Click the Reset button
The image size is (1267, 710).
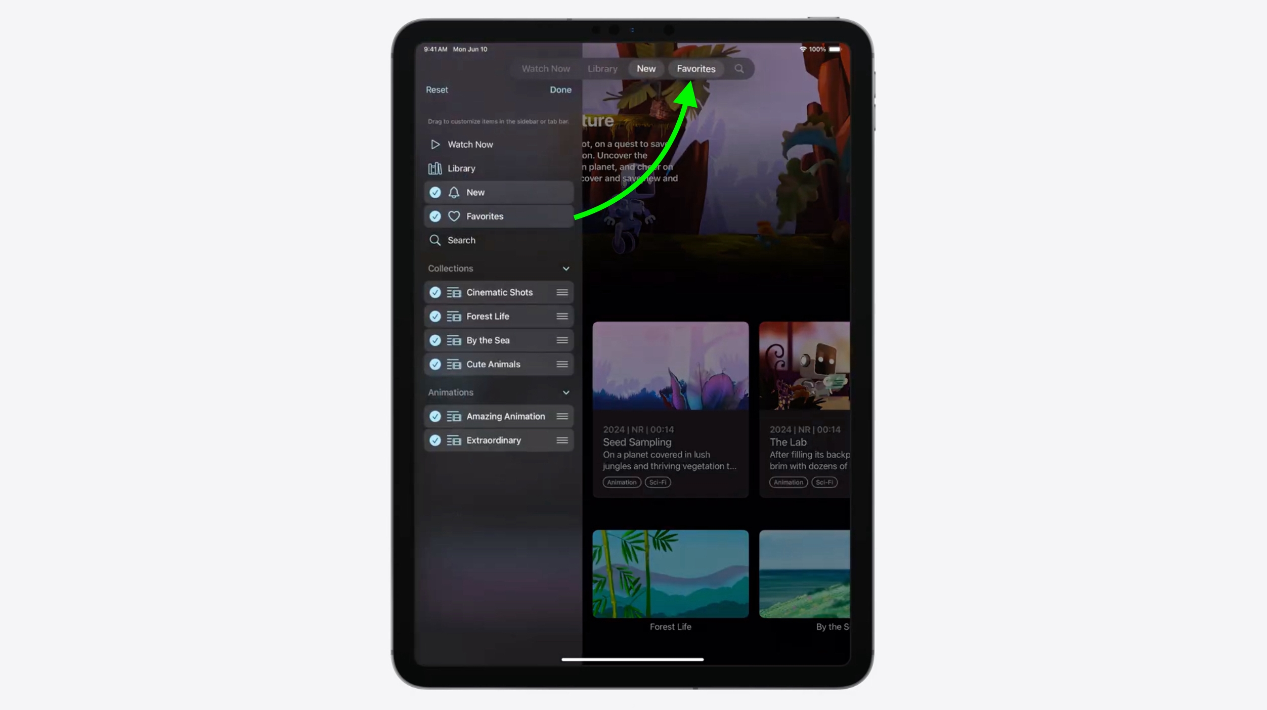437,89
